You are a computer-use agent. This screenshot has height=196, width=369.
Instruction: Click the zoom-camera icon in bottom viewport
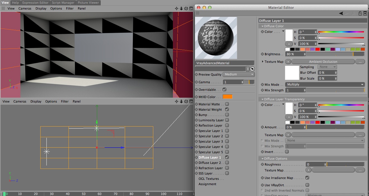181,101
